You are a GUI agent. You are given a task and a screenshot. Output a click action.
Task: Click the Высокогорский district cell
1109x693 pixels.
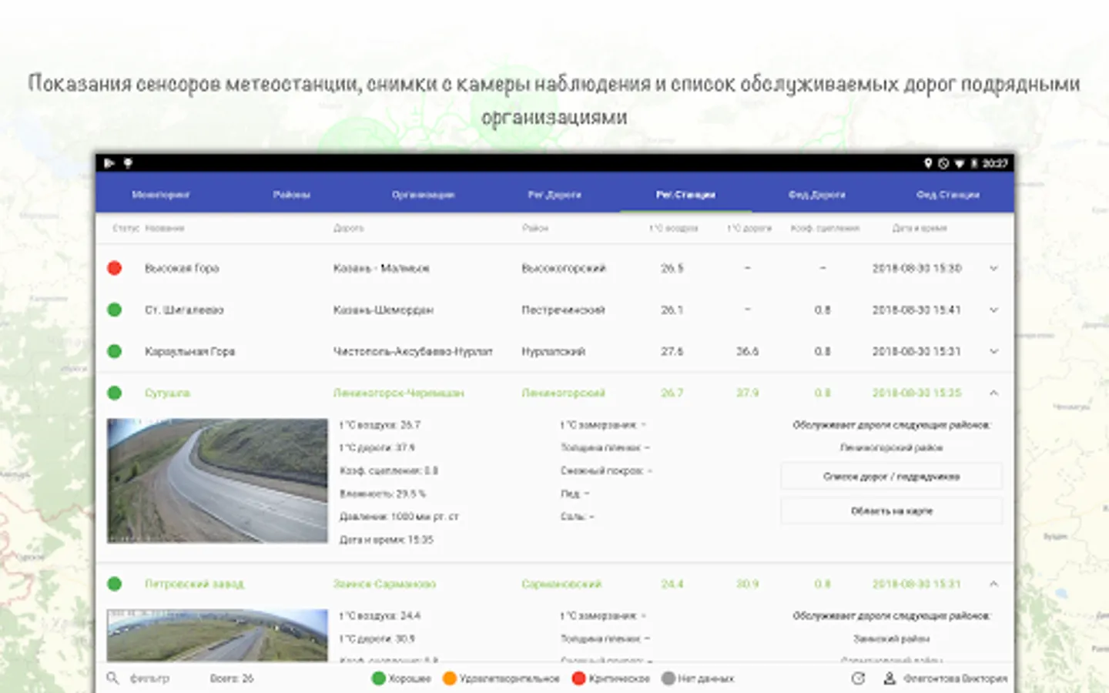(564, 268)
